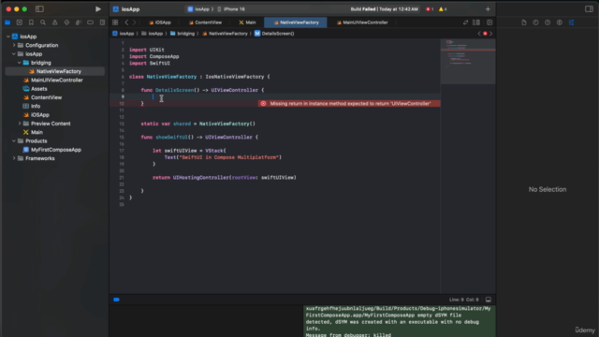Click the code minimap
The width and height of the screenshot is (599, 337).
coord(468,61)
